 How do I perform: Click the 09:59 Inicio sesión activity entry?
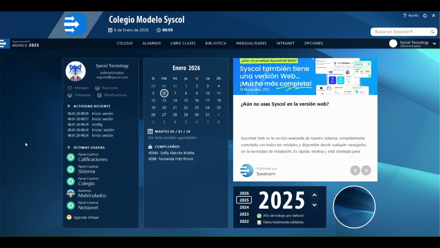[x=90, y=114]
